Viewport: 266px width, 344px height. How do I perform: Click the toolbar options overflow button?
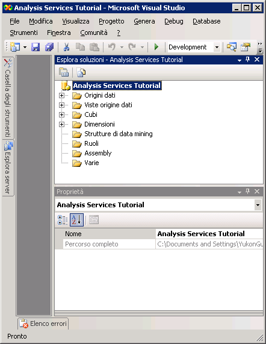coord(260,48)
